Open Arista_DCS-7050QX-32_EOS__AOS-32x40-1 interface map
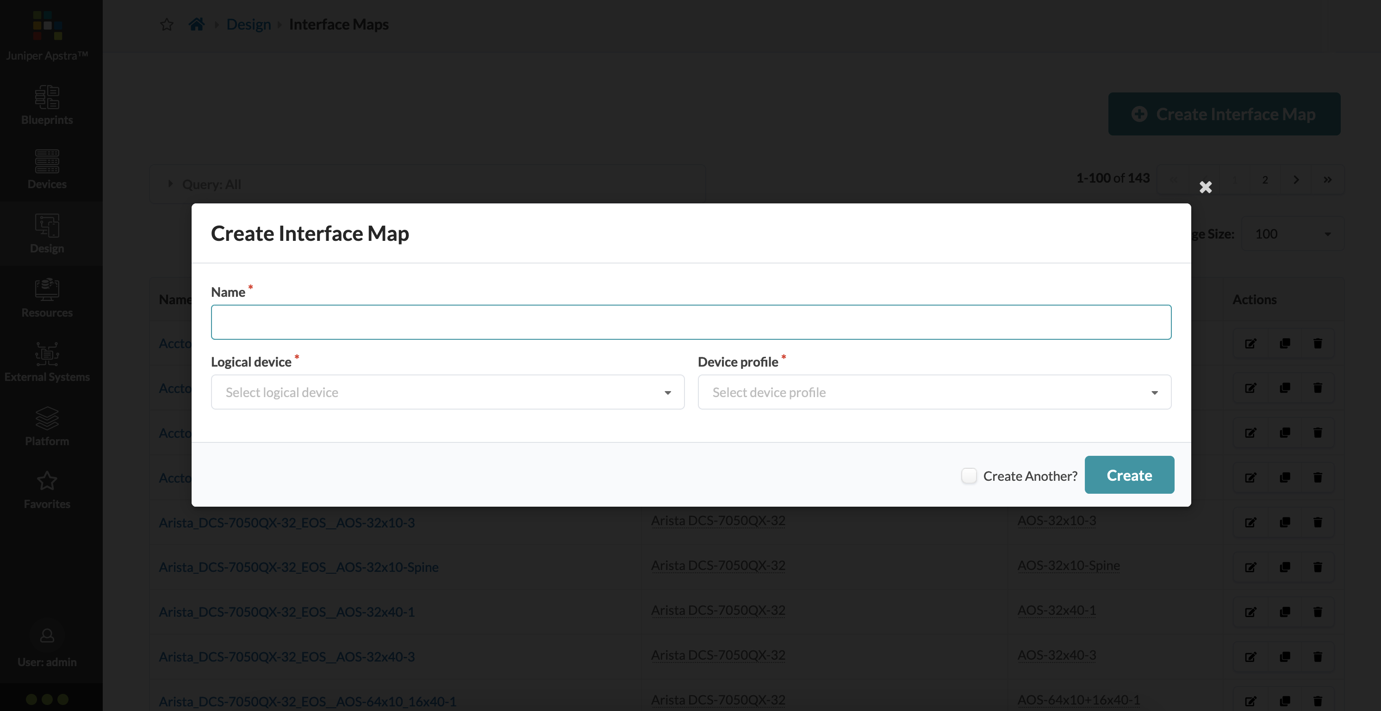Image resolution: width=1381 pixels, height=711 pixels. pyautogui.click(x=287, y=612)
